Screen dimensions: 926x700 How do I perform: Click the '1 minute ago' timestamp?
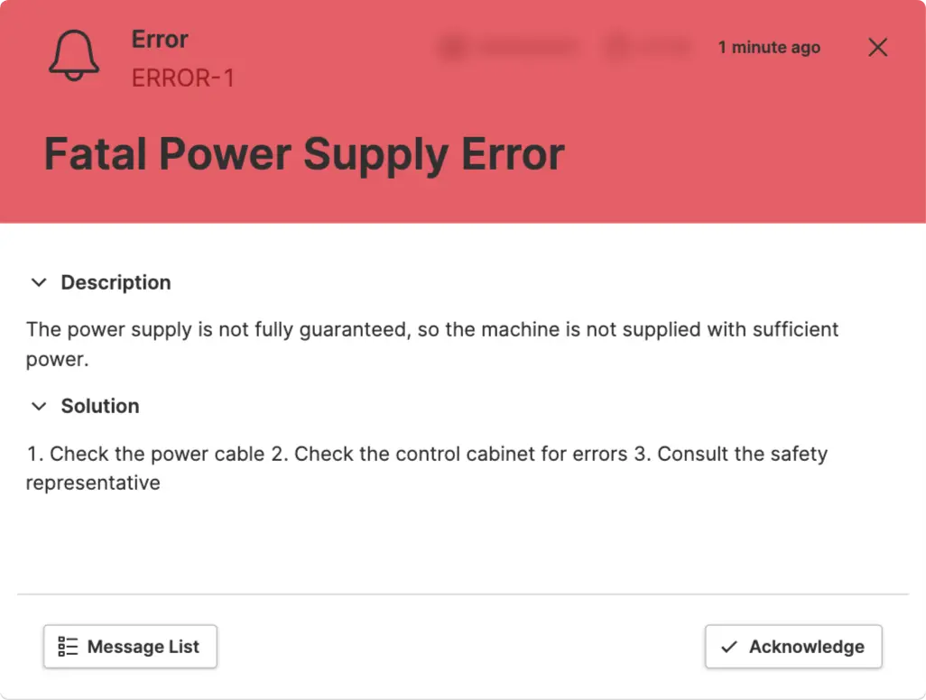769,48
